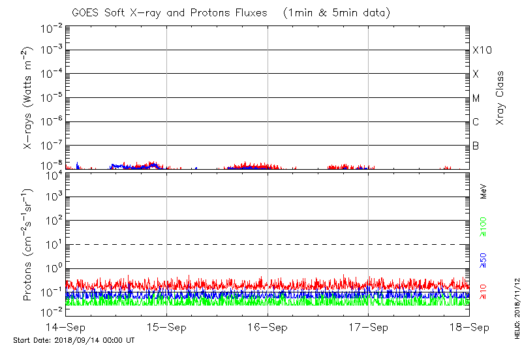This screenshot has width=522, height=346.
Task: Select the B flare class label
Action: pos(476,146)
